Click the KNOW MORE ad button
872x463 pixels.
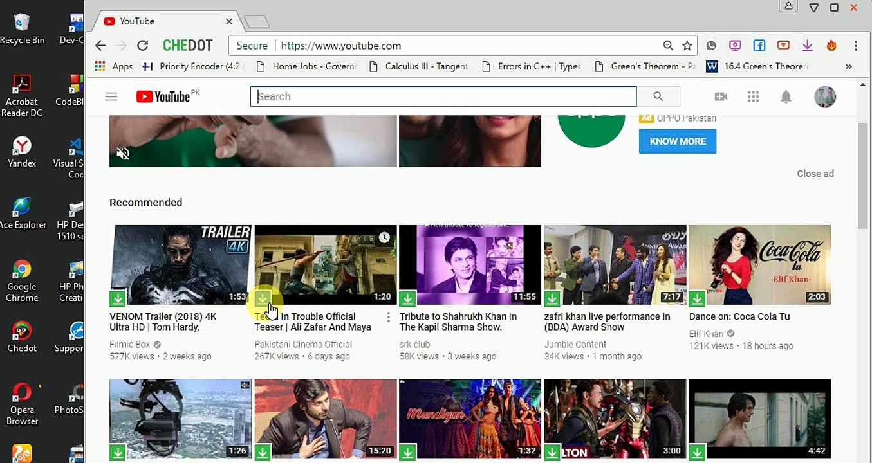[678, 141]
